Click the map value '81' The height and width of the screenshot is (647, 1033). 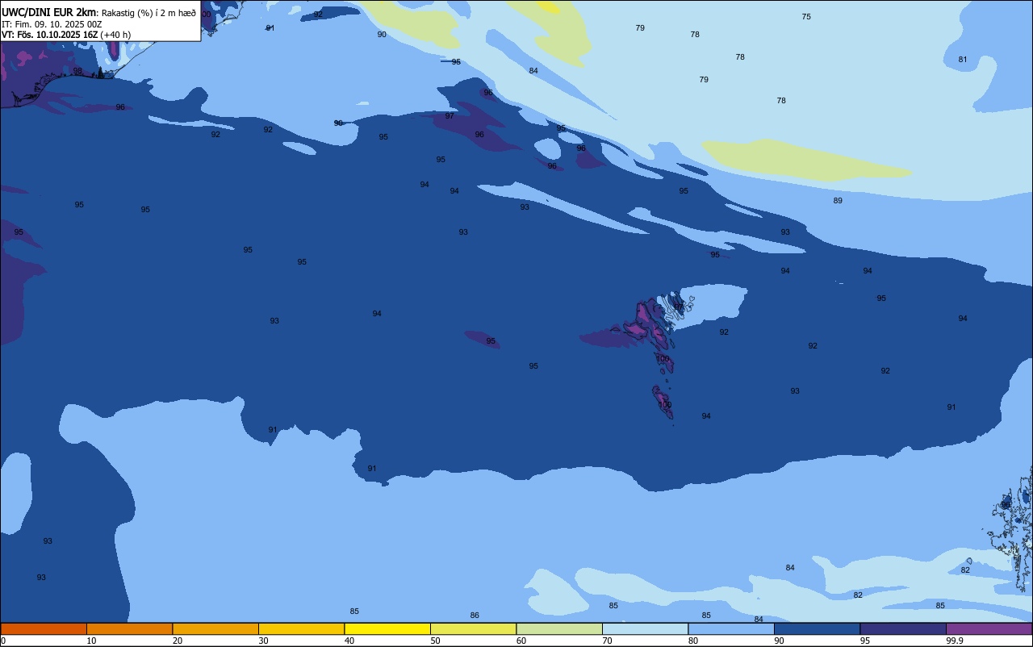coord(963,59)
